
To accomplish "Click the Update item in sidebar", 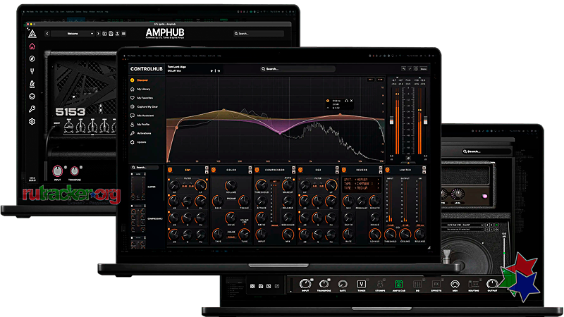I will (141, 142).
